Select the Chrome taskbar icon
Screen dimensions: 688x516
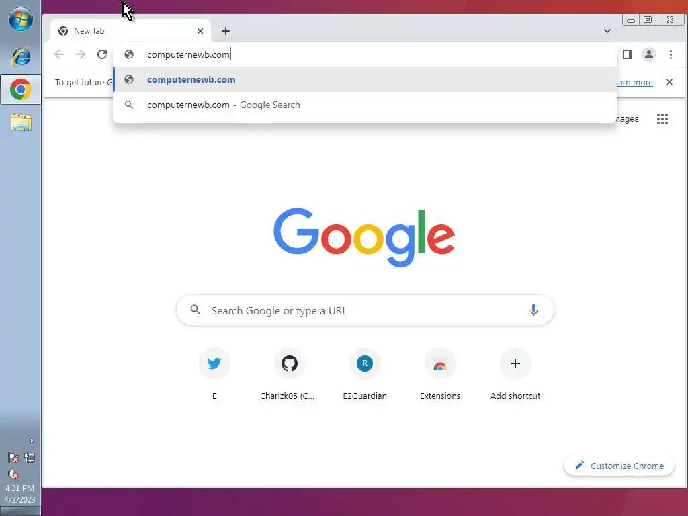pos(21,89)
